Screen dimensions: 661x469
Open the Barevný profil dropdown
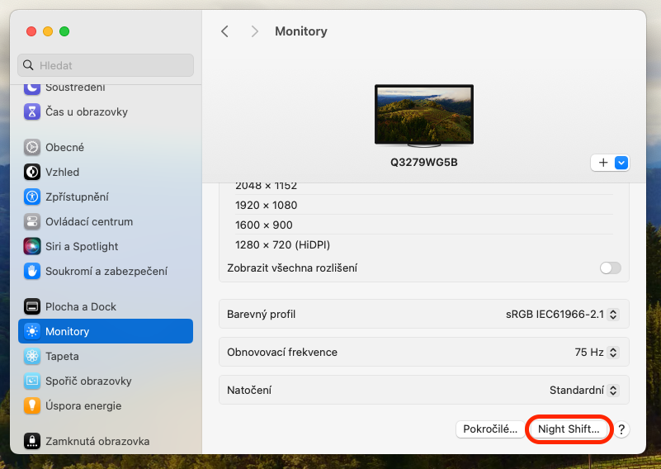click(x=562, y=315)
